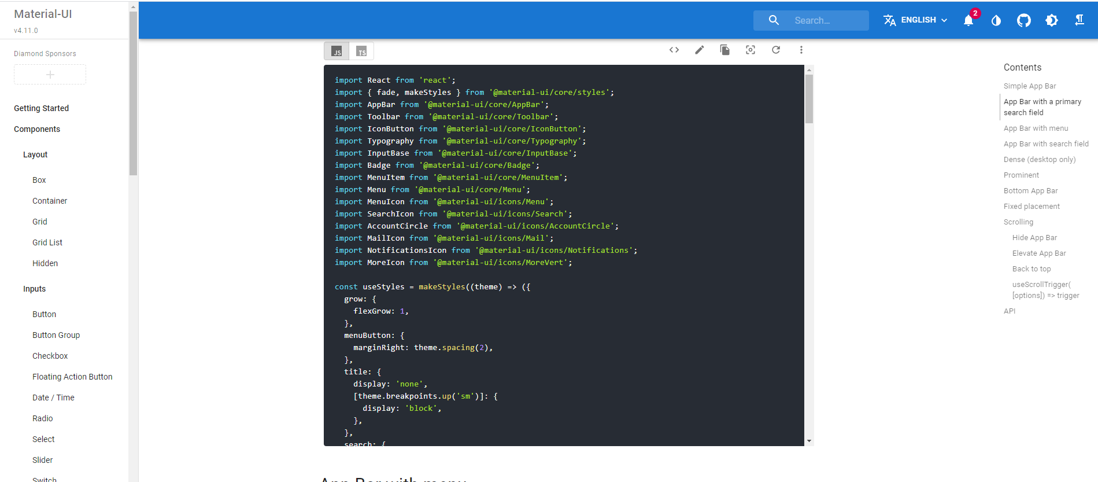Open the GitHub repository icon
Image resolution: width=1098 pixels, height=482 pixels.
point(1024,20)
